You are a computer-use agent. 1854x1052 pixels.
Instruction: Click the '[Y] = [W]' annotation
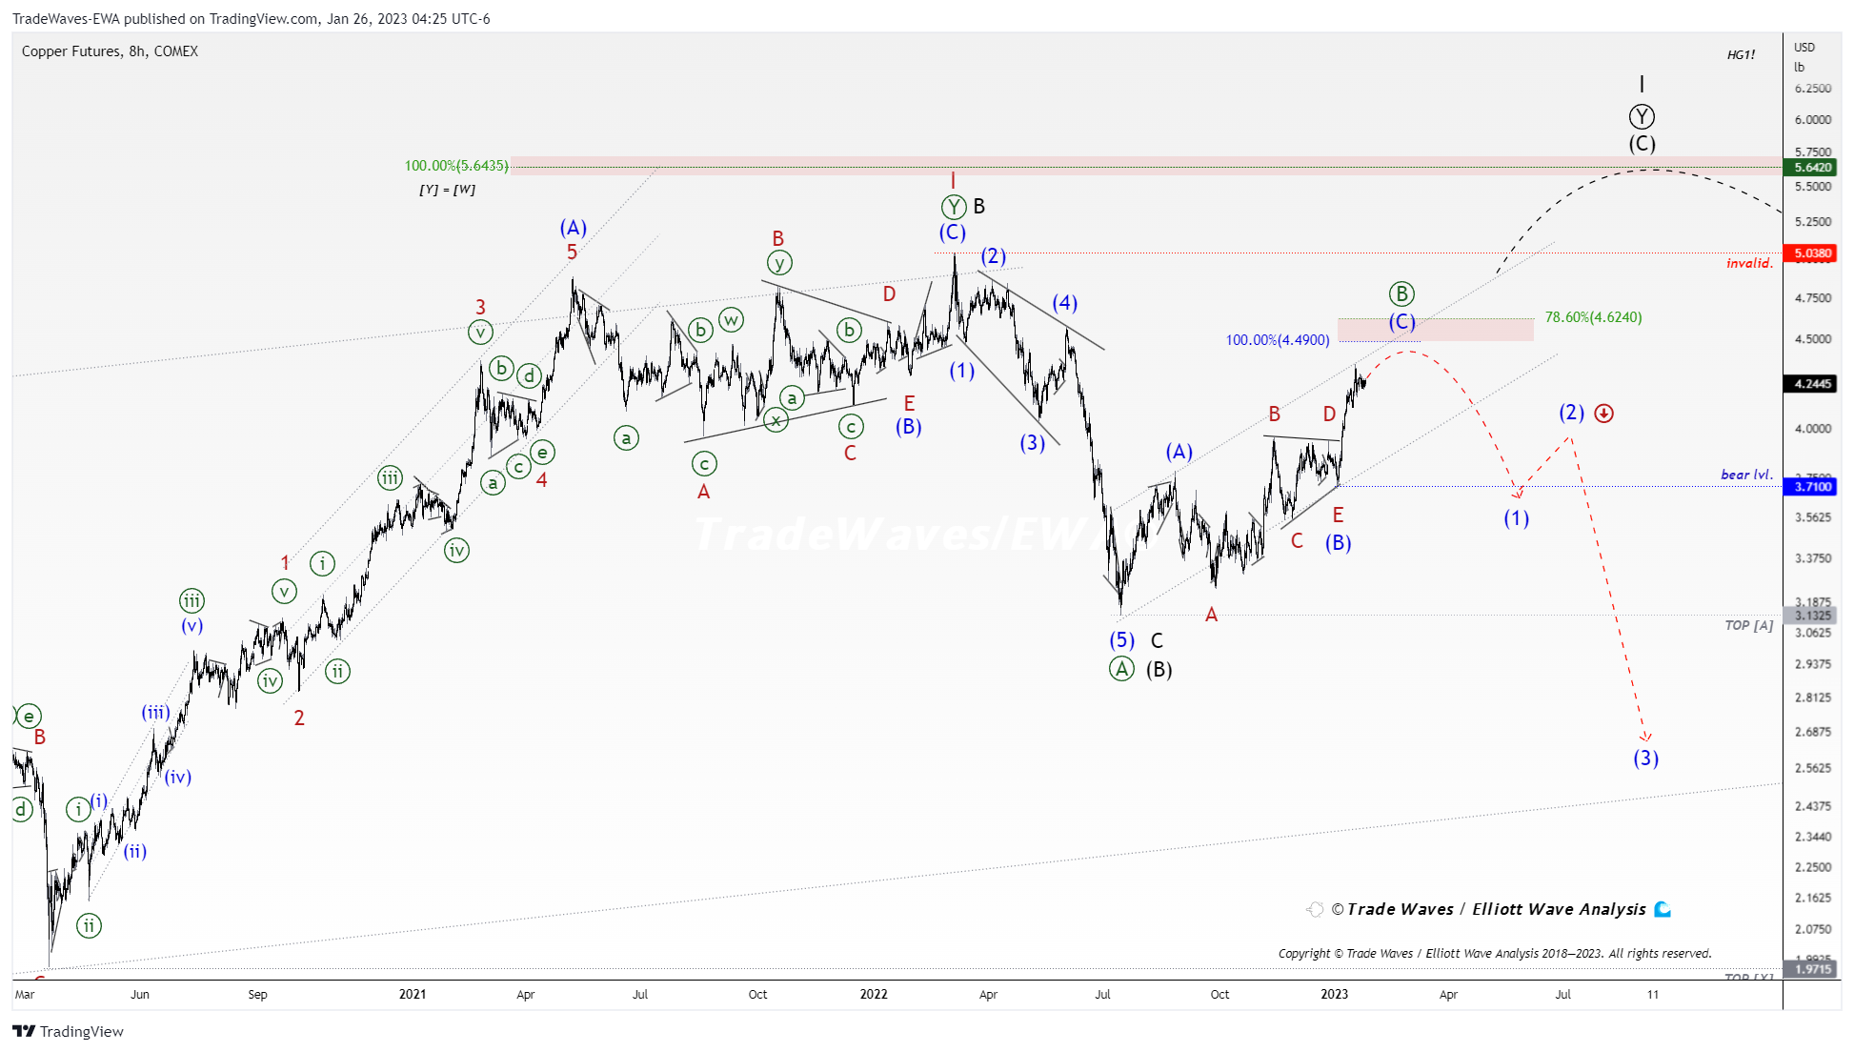click(448, 190)
